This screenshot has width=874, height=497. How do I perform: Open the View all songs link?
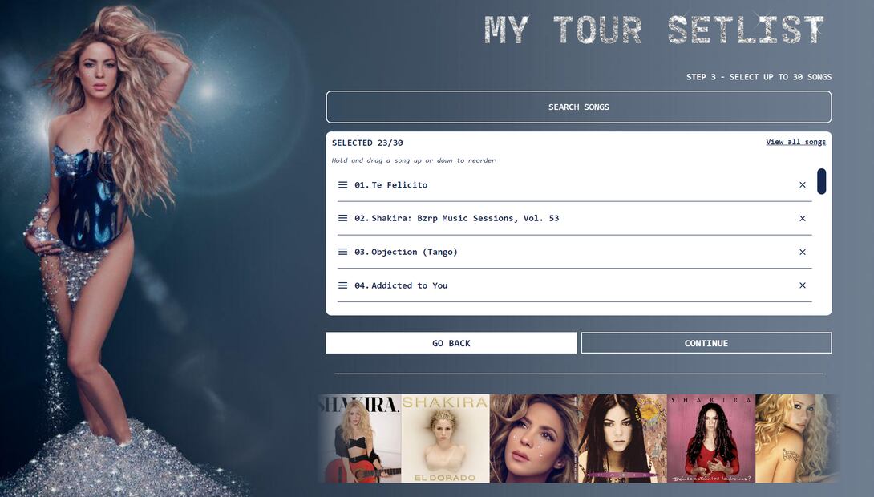coord(795,142)
